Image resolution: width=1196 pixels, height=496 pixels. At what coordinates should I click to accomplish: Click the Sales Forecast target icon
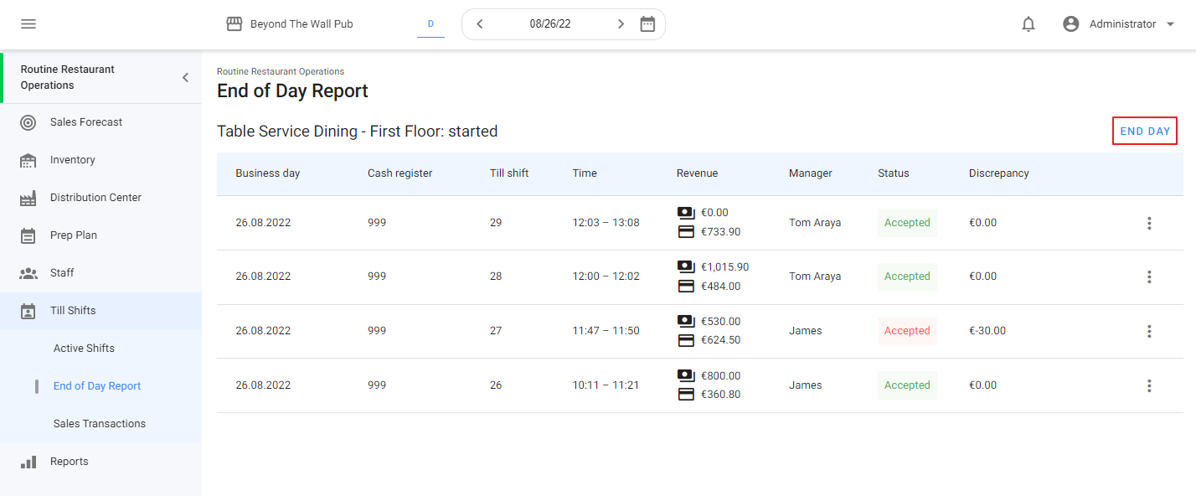point(28,122)
